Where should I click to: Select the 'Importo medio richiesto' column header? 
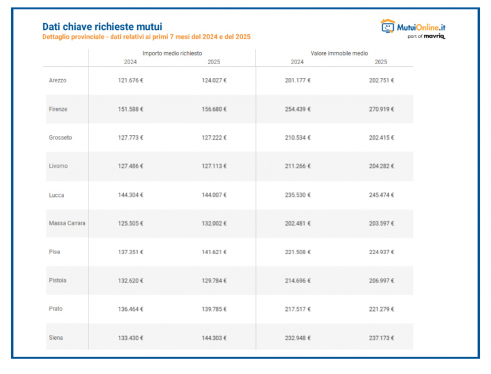[172, 54]
